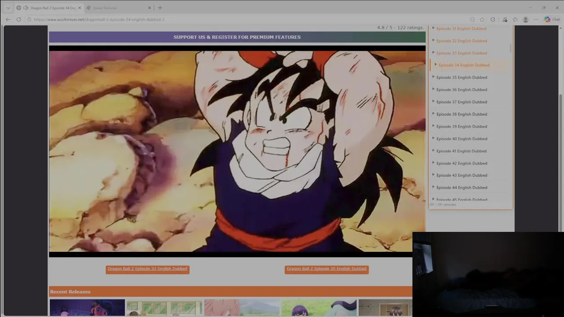Screen dimensions: 564x317
Task: Click the 291 / 291 episodes counter
Action: [443, 205]
